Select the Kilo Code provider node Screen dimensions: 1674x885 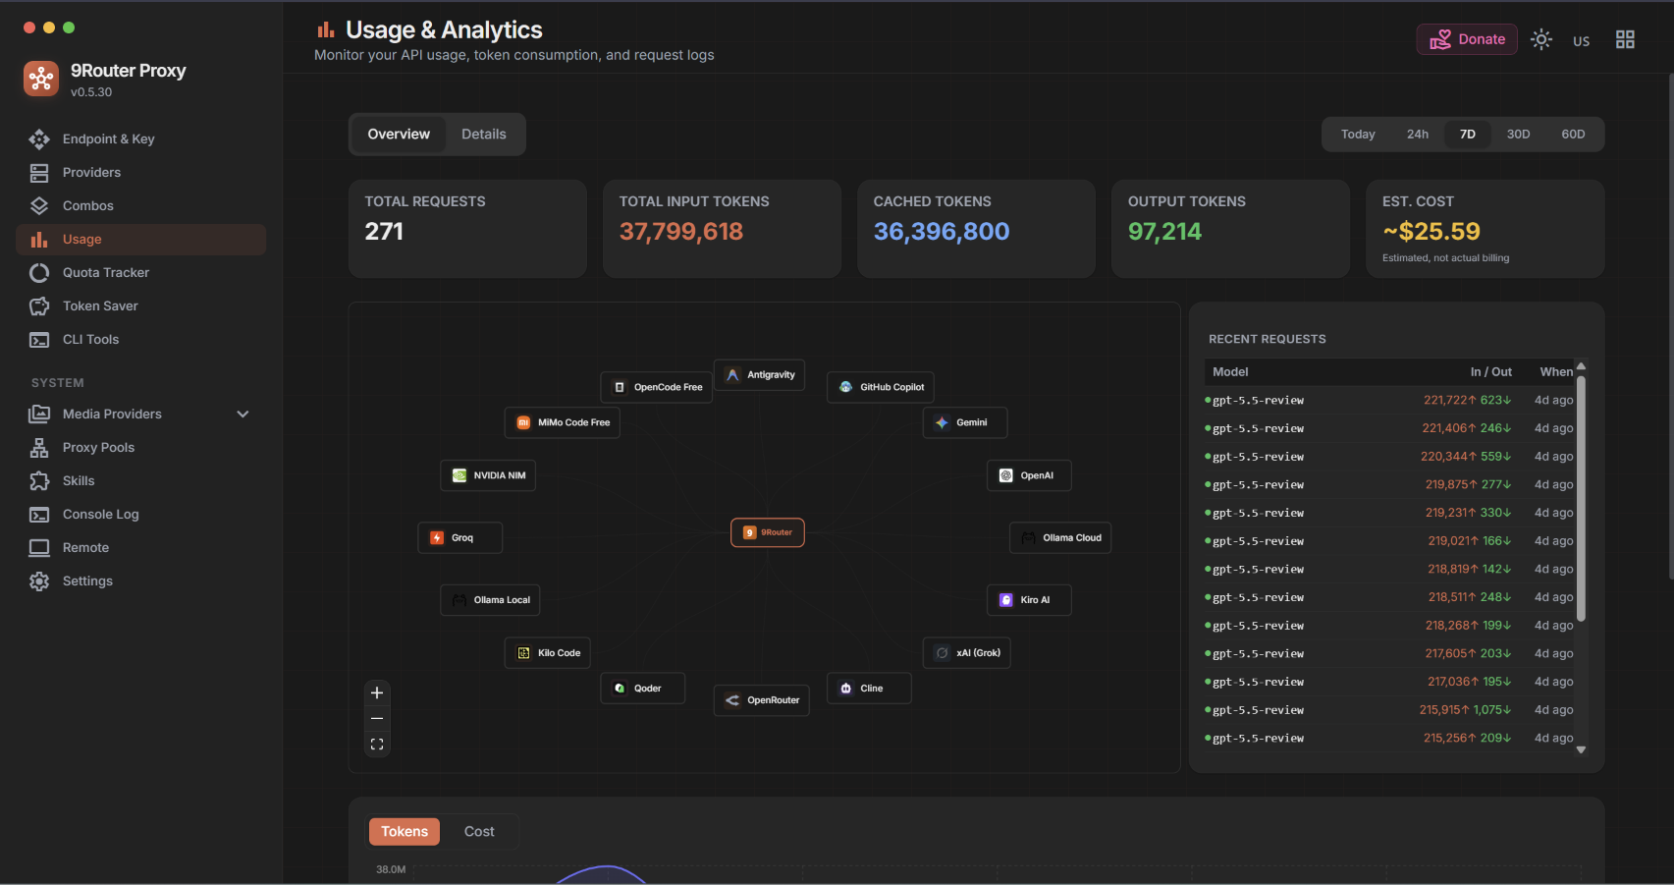pyautogui.click(x=548, y=653)
